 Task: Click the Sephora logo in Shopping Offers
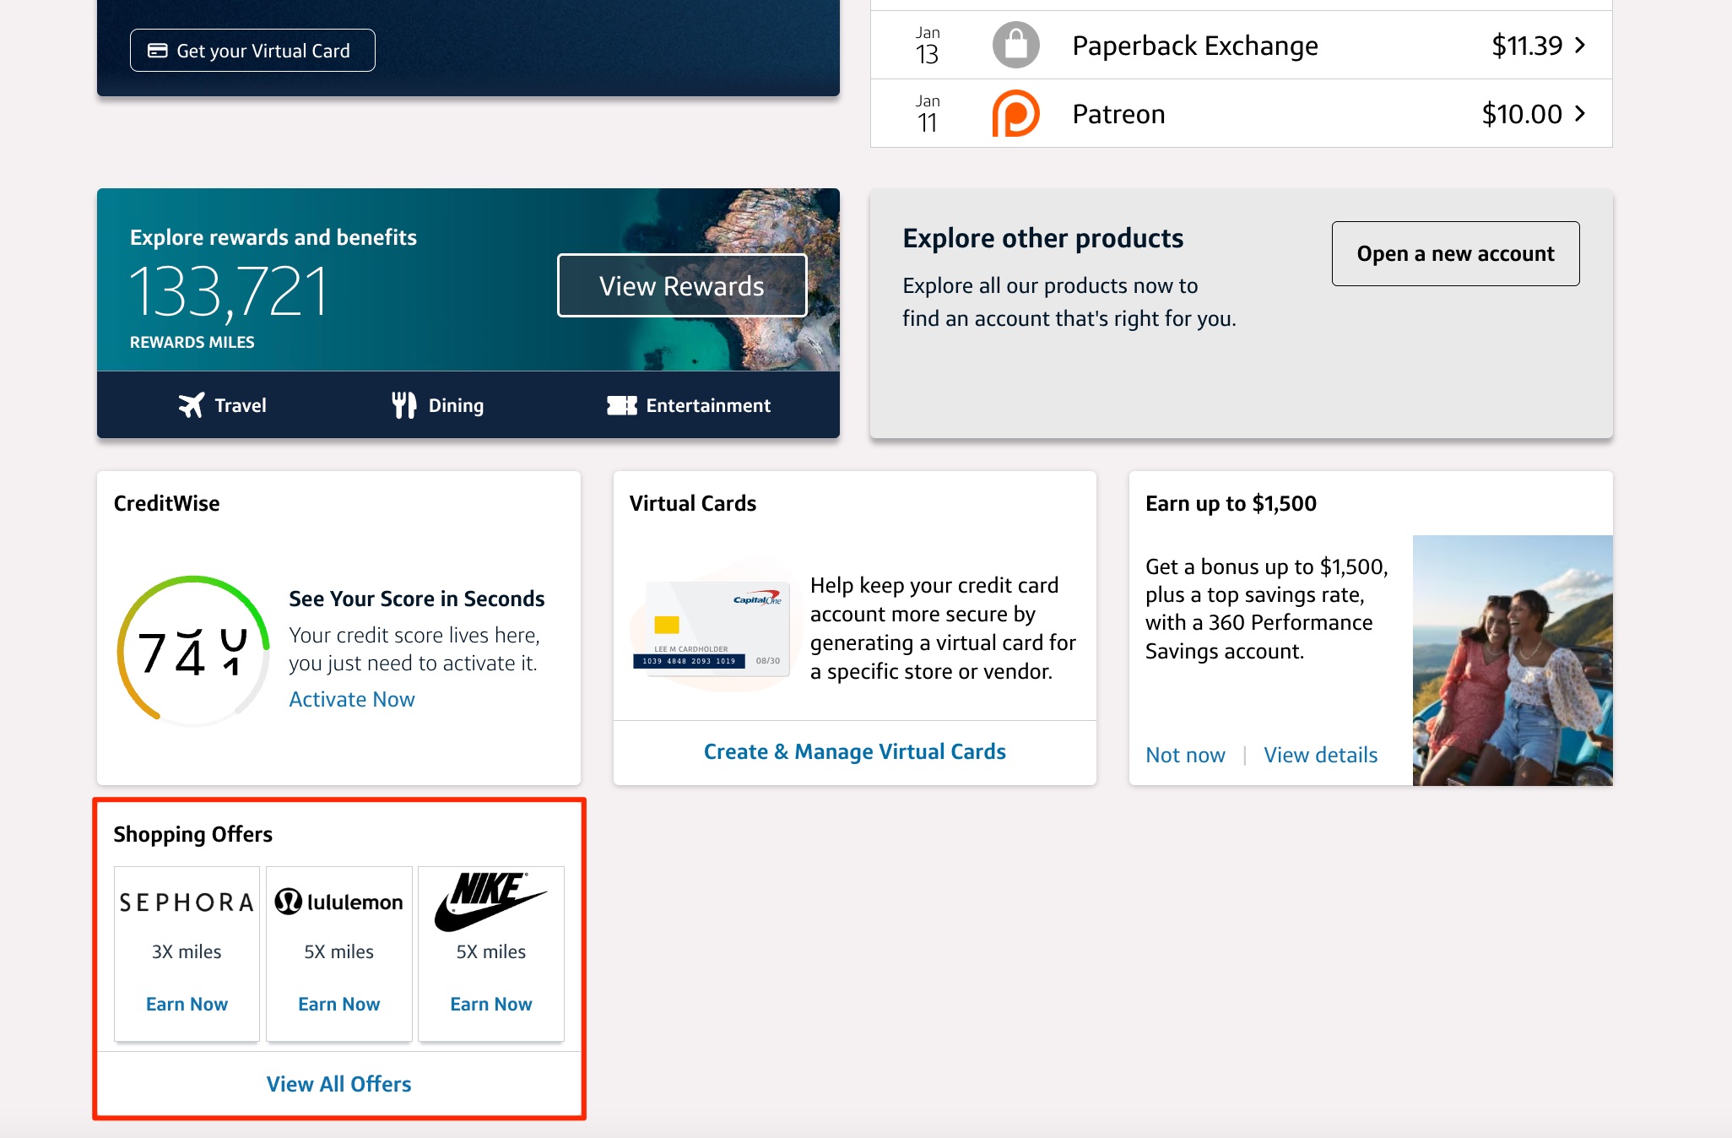186,902
